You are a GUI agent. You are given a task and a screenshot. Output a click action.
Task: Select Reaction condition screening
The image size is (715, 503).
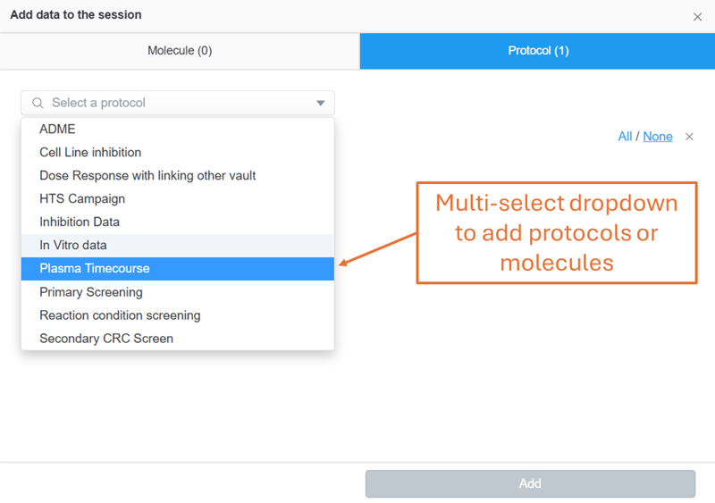pos(120,315)
